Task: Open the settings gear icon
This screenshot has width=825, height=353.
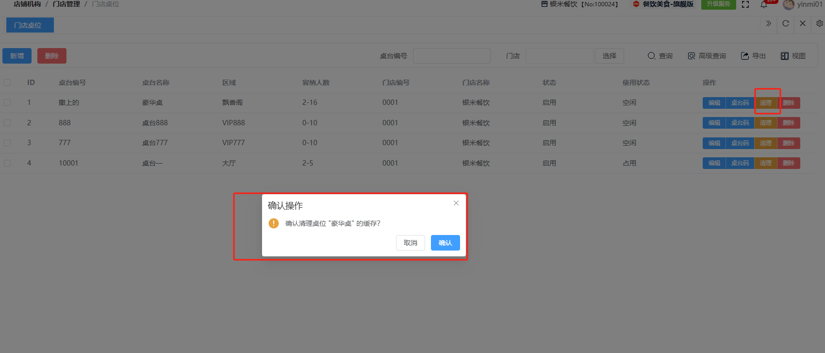Action: coord(819,23)
